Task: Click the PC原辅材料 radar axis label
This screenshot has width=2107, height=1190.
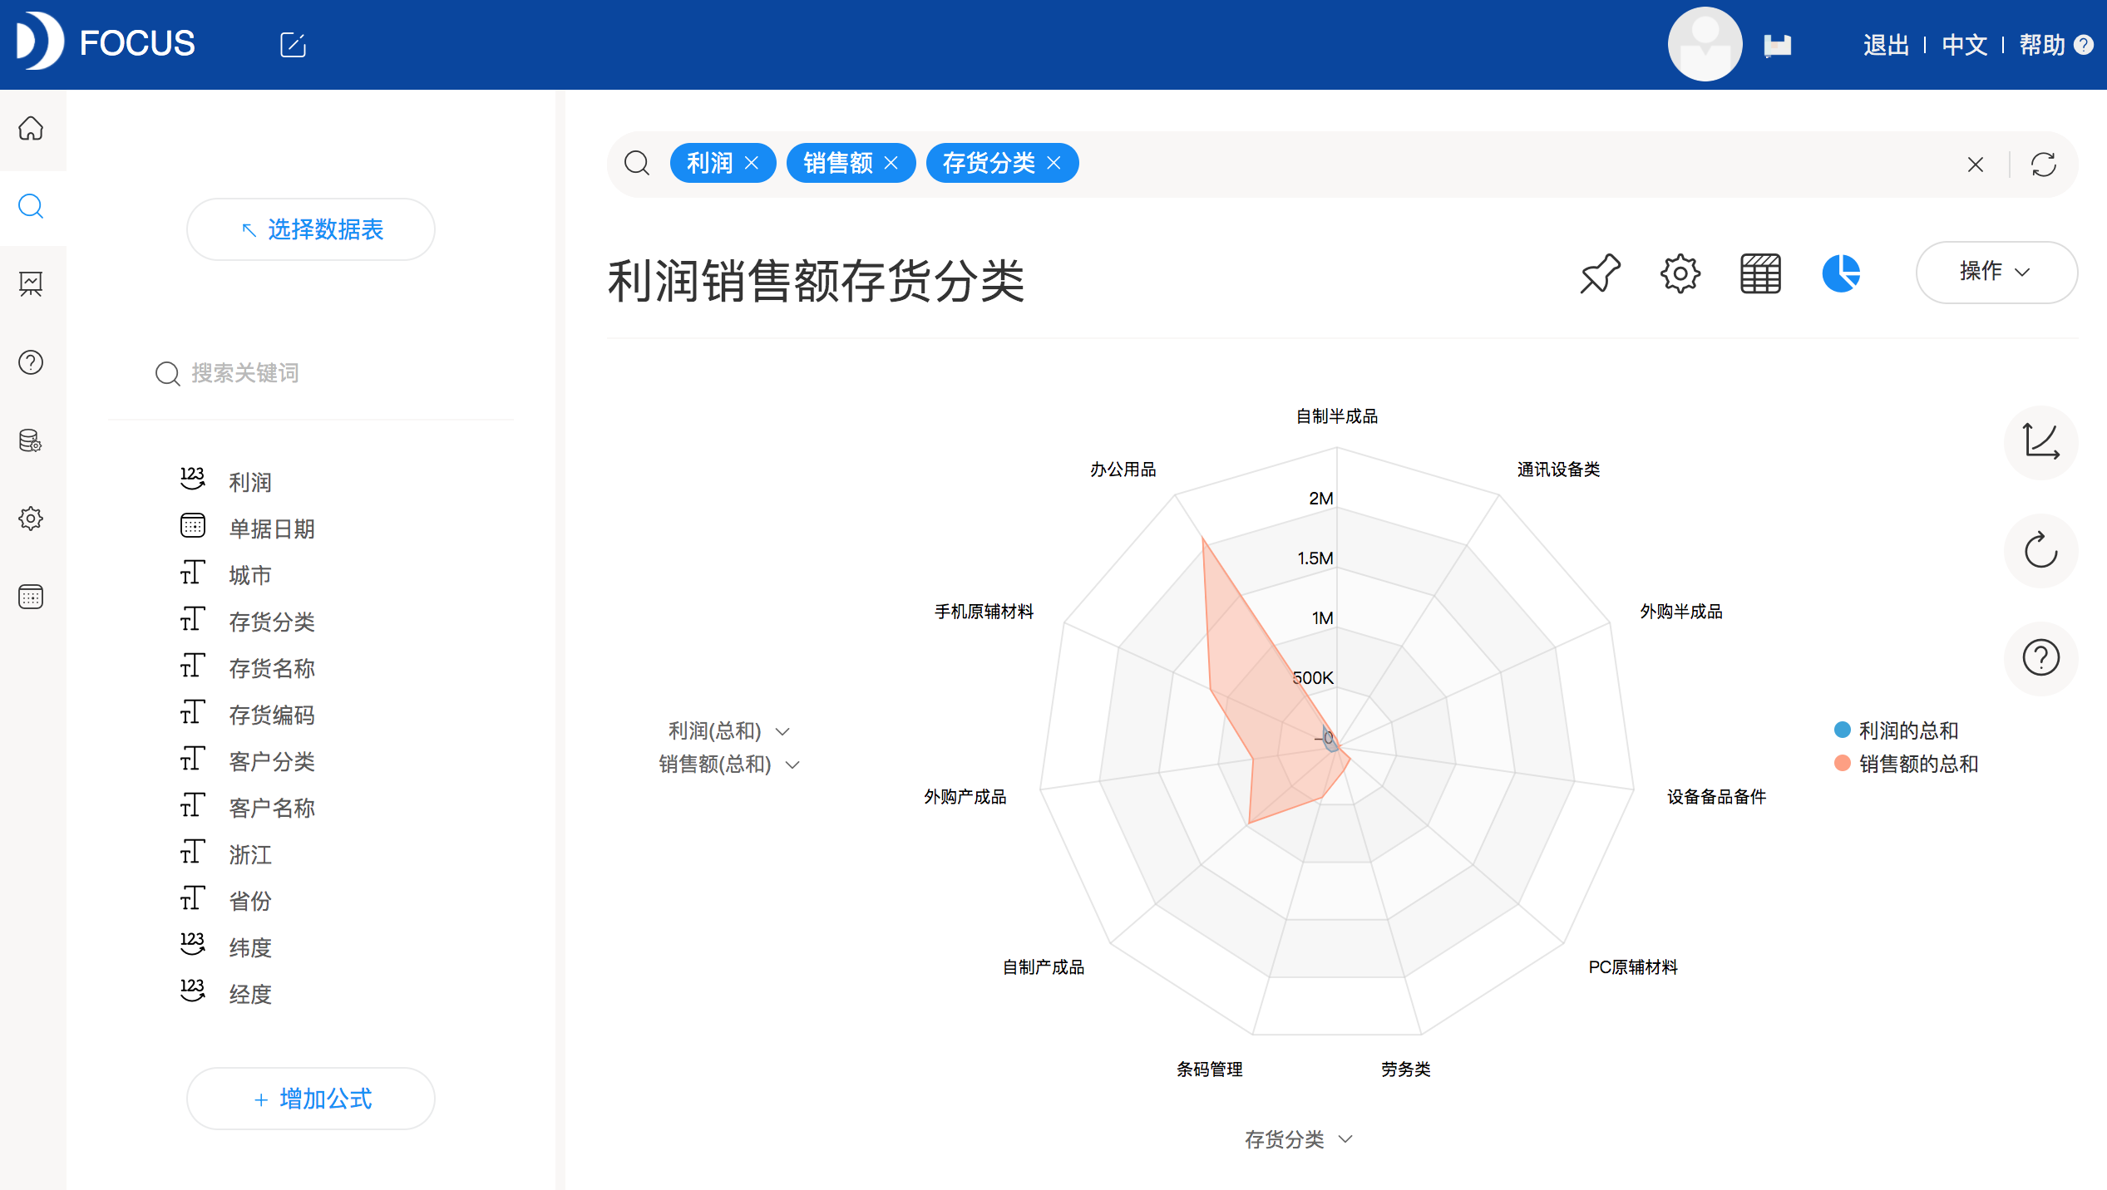Action: click(1633, 967)
